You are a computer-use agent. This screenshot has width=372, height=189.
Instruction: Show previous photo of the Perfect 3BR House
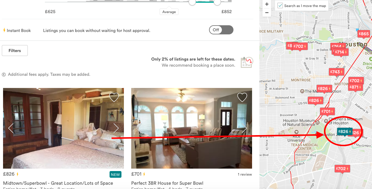point(139,128)
